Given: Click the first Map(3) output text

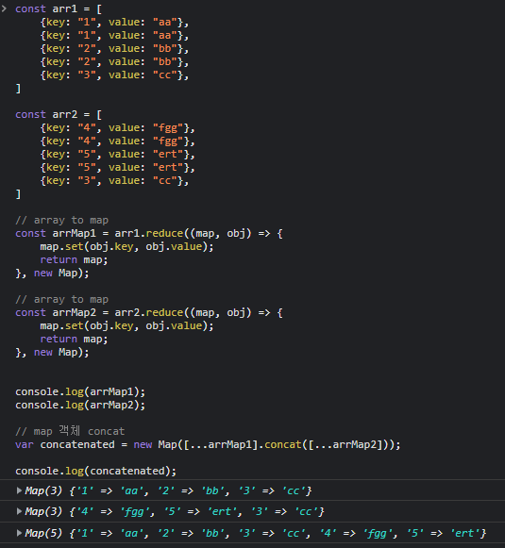Looking at the screenshot, I should click(x=168, y=490).
